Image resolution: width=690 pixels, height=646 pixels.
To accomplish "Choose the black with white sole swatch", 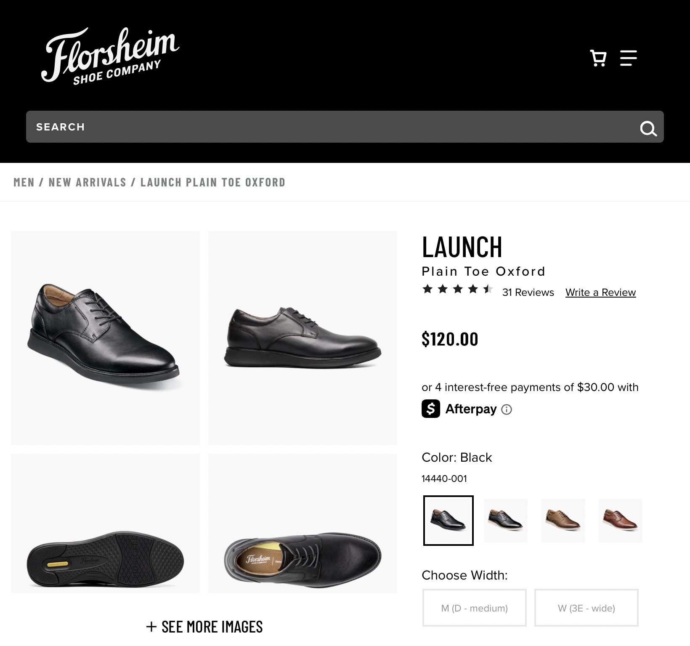I will tap(506, 520).
